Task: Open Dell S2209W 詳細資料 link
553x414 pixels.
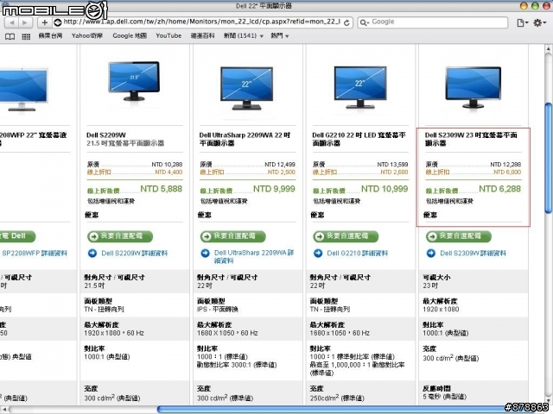Action: click(x=135, y=253)
